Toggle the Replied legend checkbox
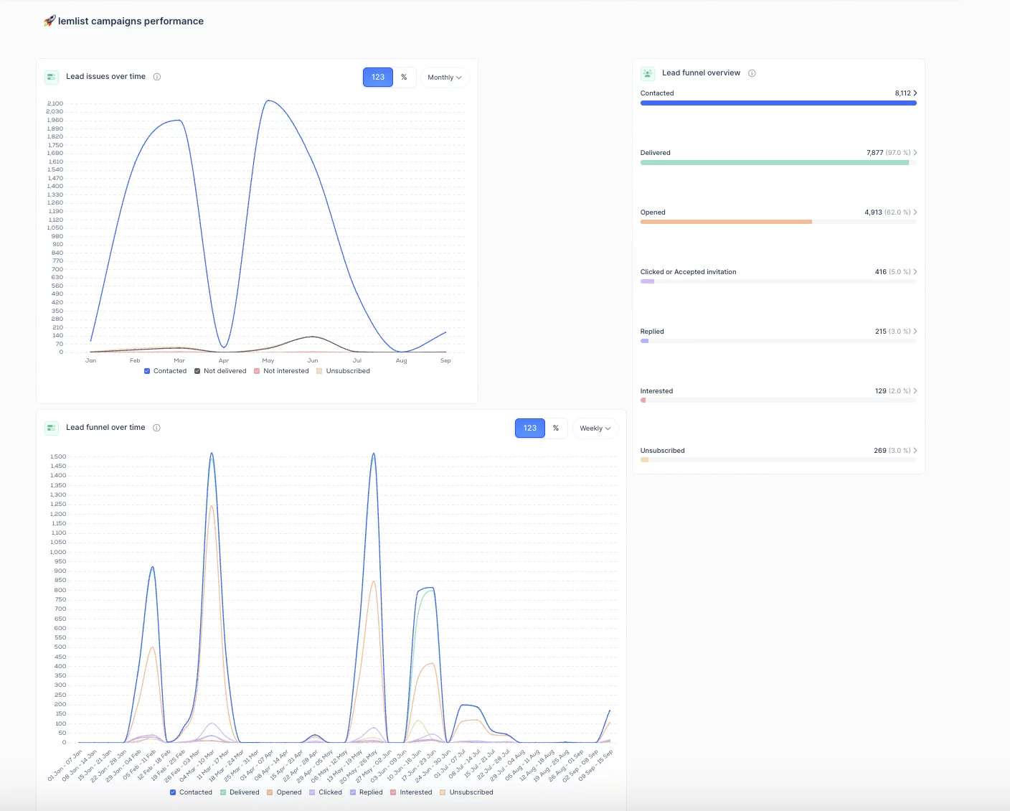The image size is (1010, 811). 353,792
